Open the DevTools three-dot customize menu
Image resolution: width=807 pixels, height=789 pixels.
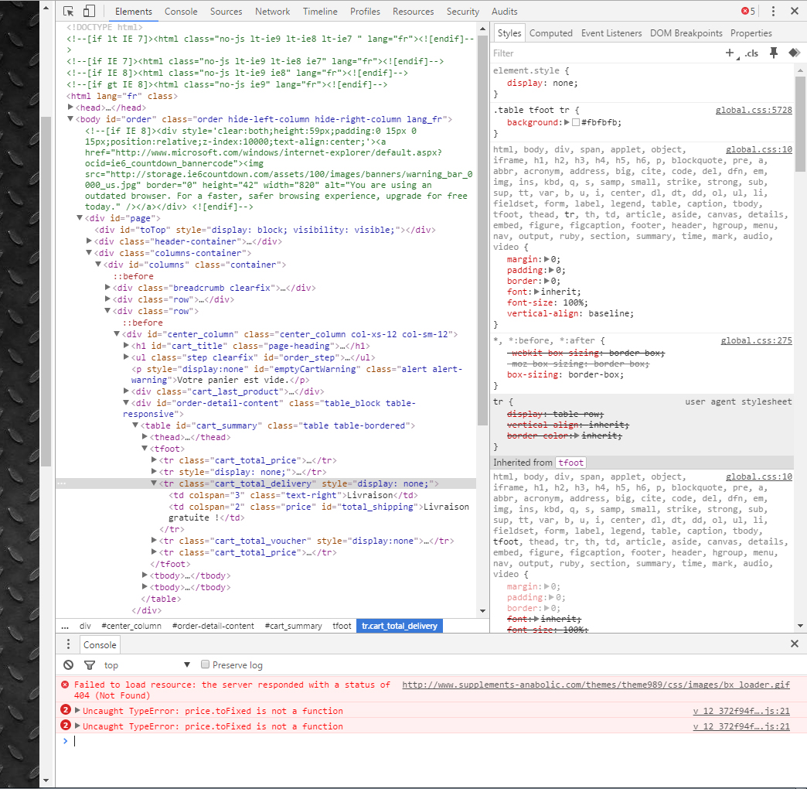773,12
